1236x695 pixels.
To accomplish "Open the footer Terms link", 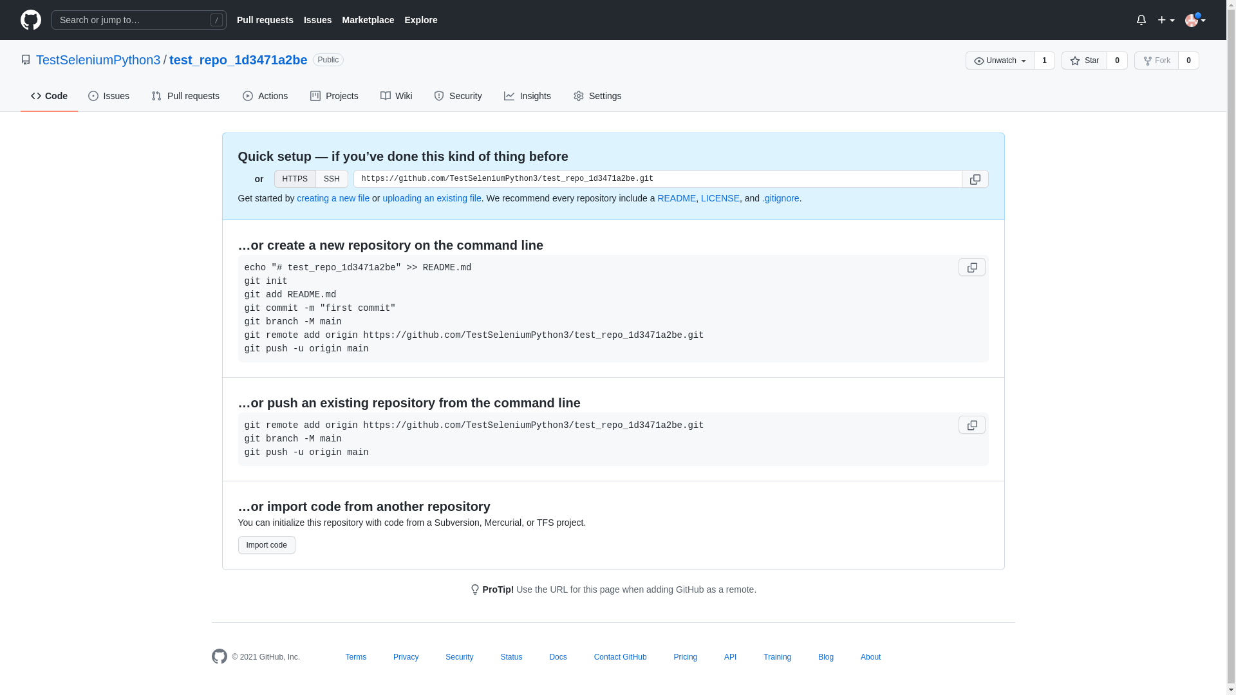I will point(356,657).
